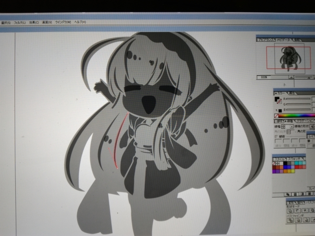Open the フィルタ(L) menu
Screen dimensions: 315x236
(20, 23)
